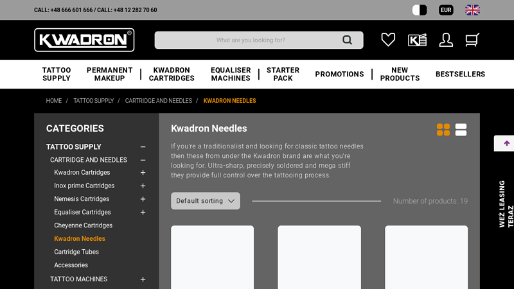Open Cartridge Tubes category
514x289 pixels.
click(x=76, y=252)
